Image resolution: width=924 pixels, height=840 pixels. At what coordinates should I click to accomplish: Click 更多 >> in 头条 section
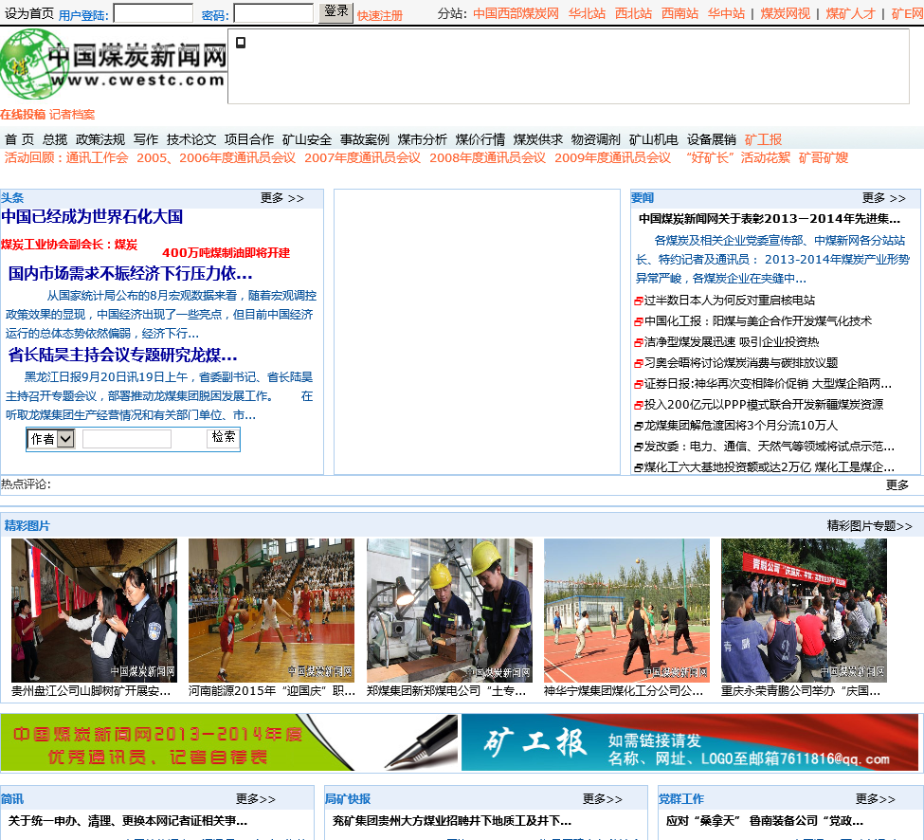(282, 198)
